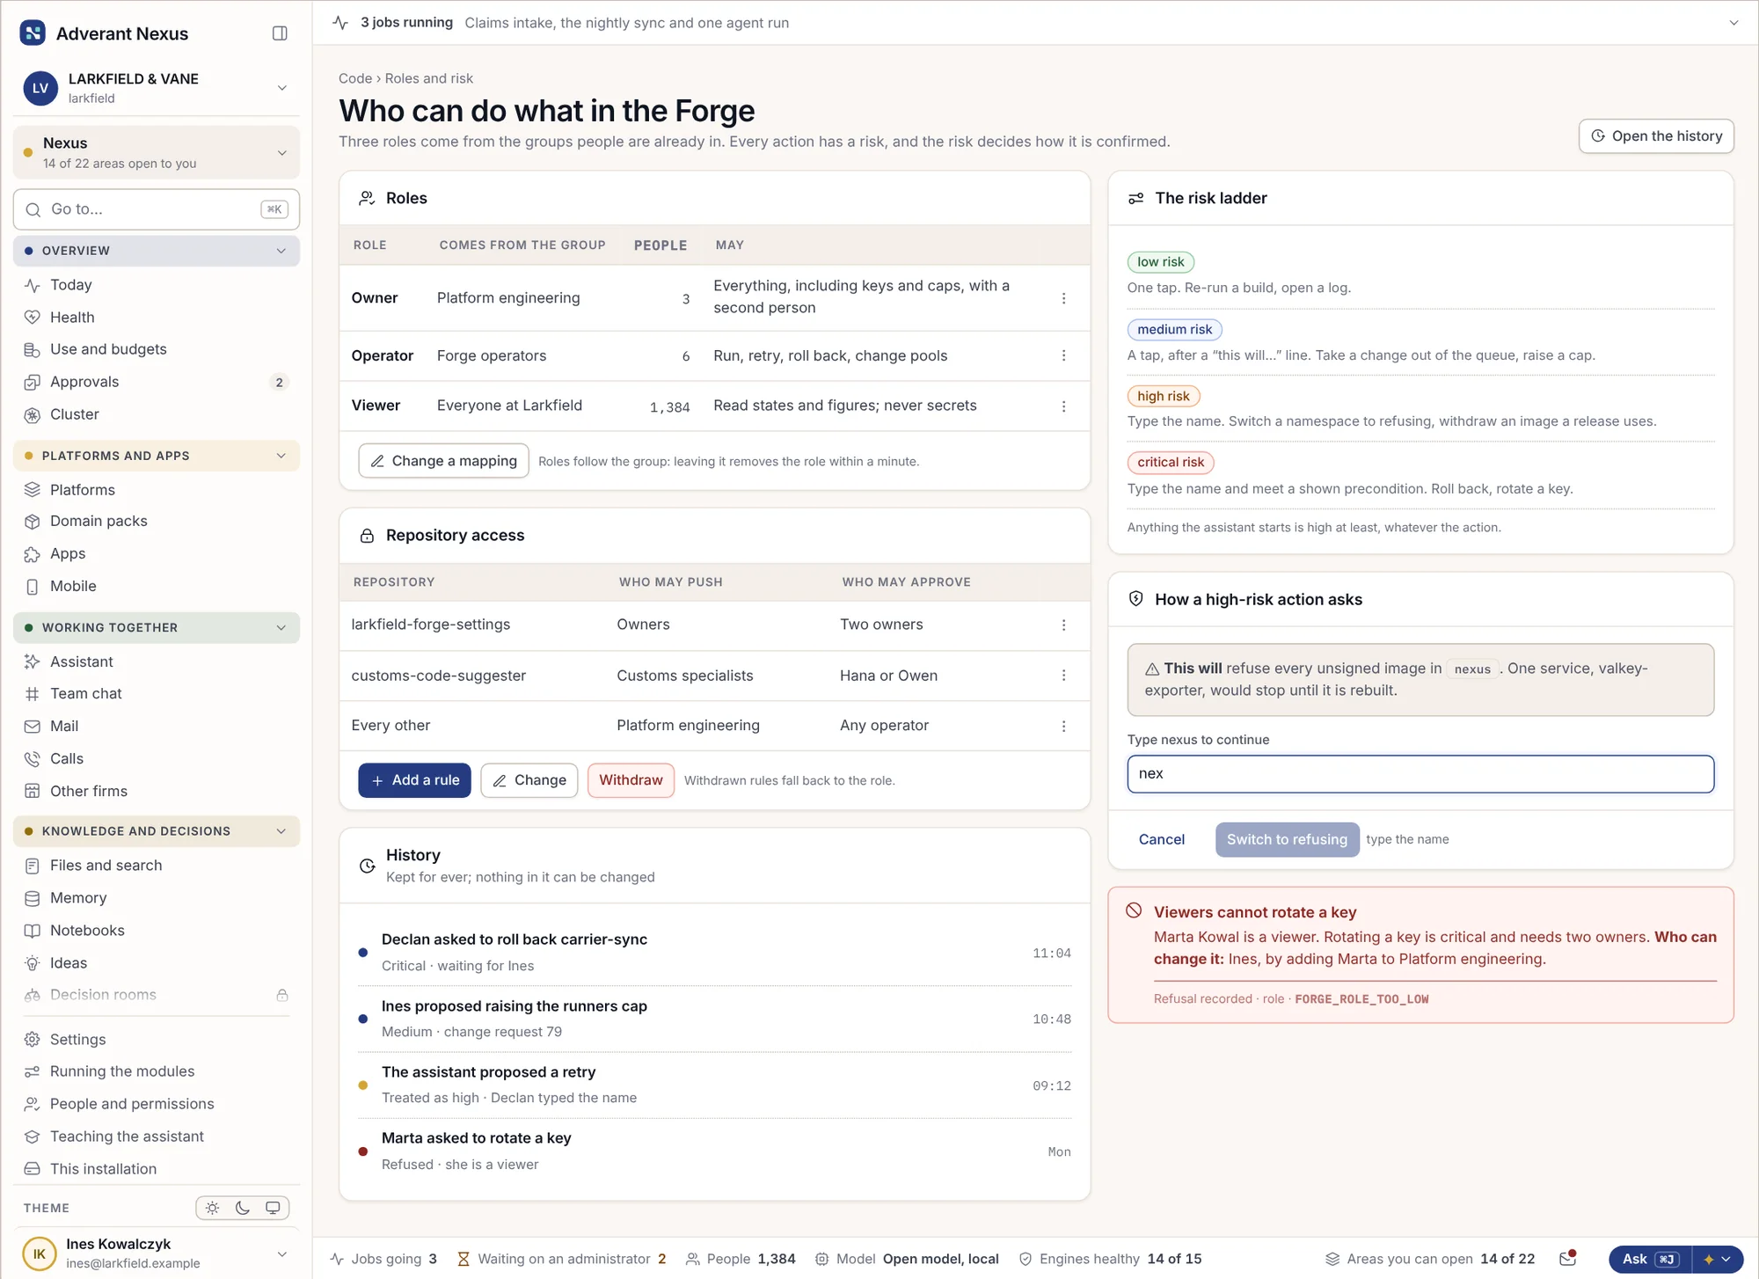This screenshot has width=1759, height=1279.
Task: Switch to system theme
Action: coord(273,1209)
